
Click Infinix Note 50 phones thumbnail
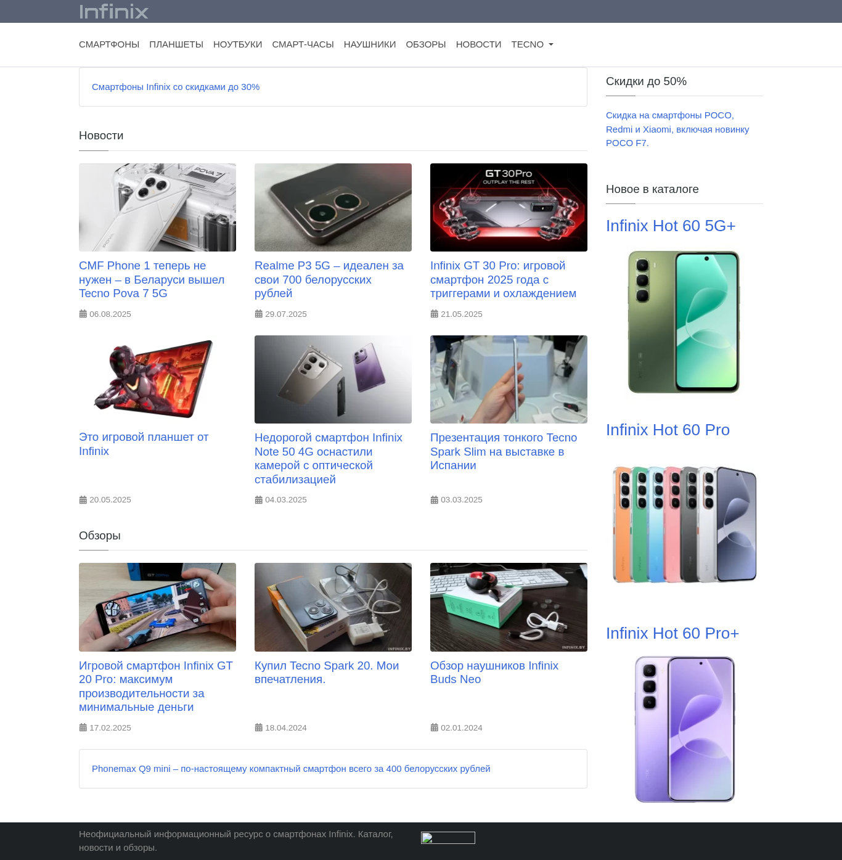pyautogui.click(x=333, y=379)
